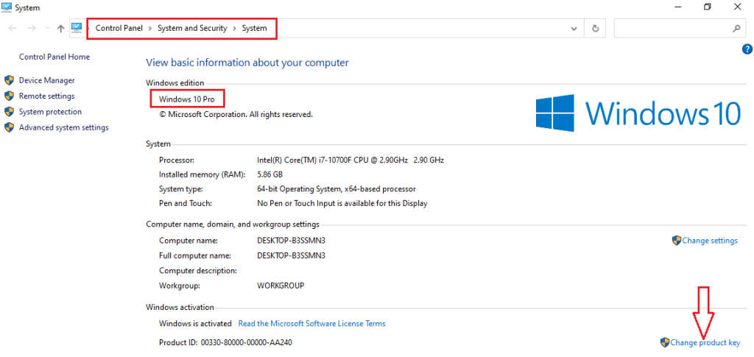
Task: Click the System window title icon
Action: tap(7, 7)
